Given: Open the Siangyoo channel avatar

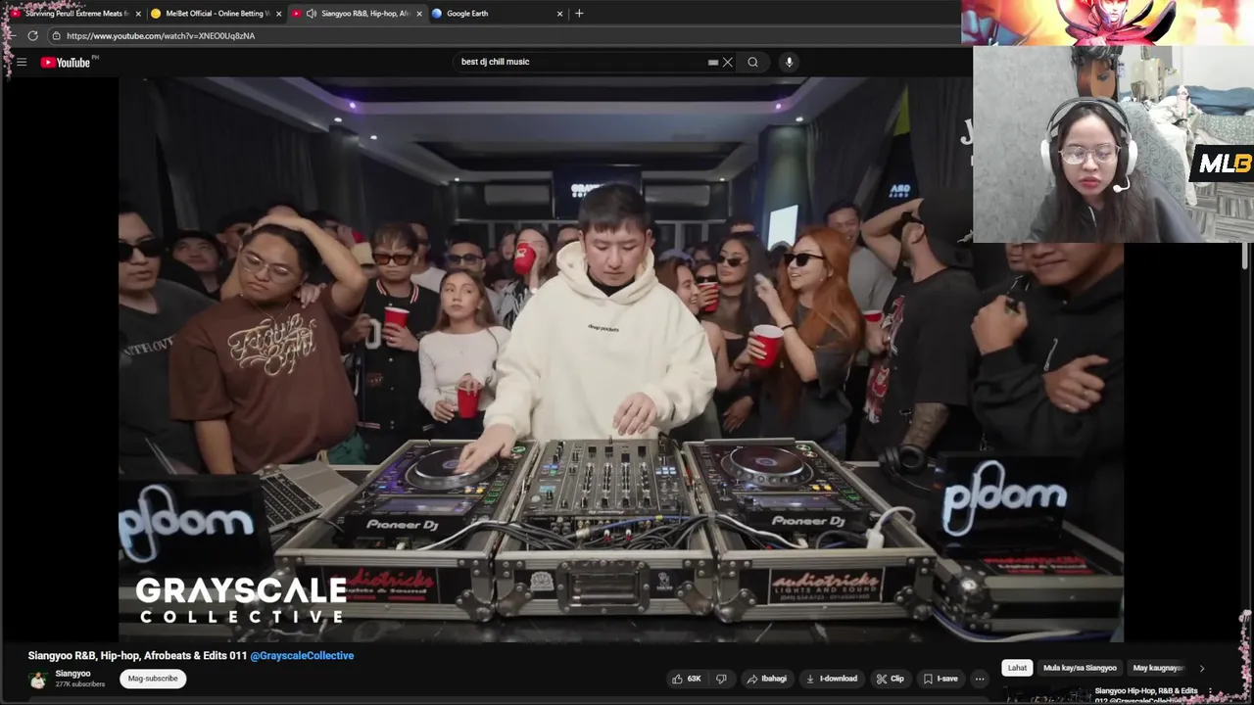Looking at the screenshot, I should [38, 680].
